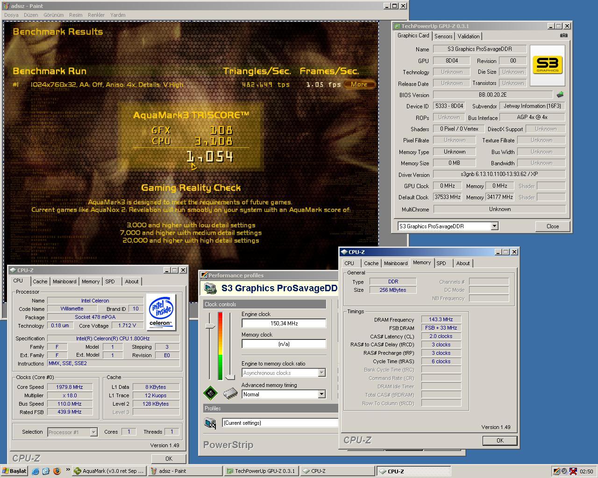Click the CPU-Z Memory window title icon

[x=344, y=252]
